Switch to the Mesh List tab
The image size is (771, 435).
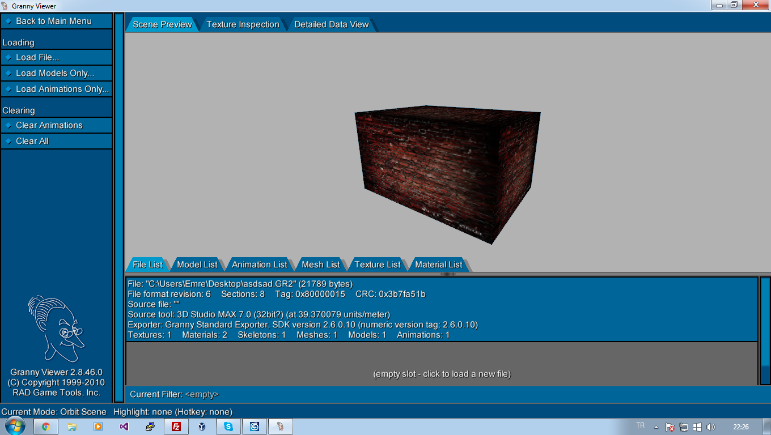(x=321, y=265)
